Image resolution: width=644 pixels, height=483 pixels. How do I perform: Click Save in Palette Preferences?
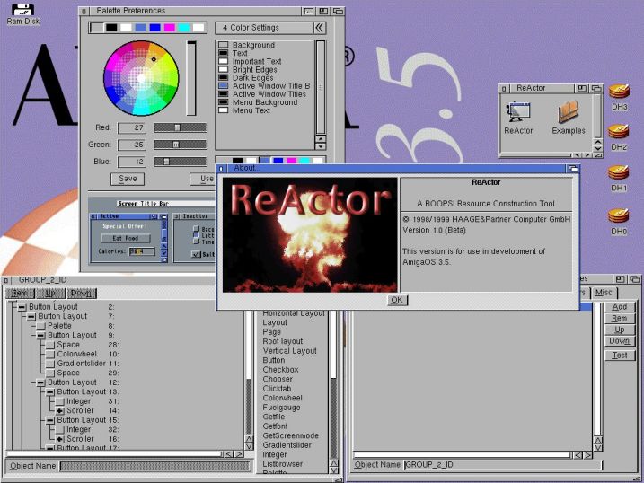point(128,179)
